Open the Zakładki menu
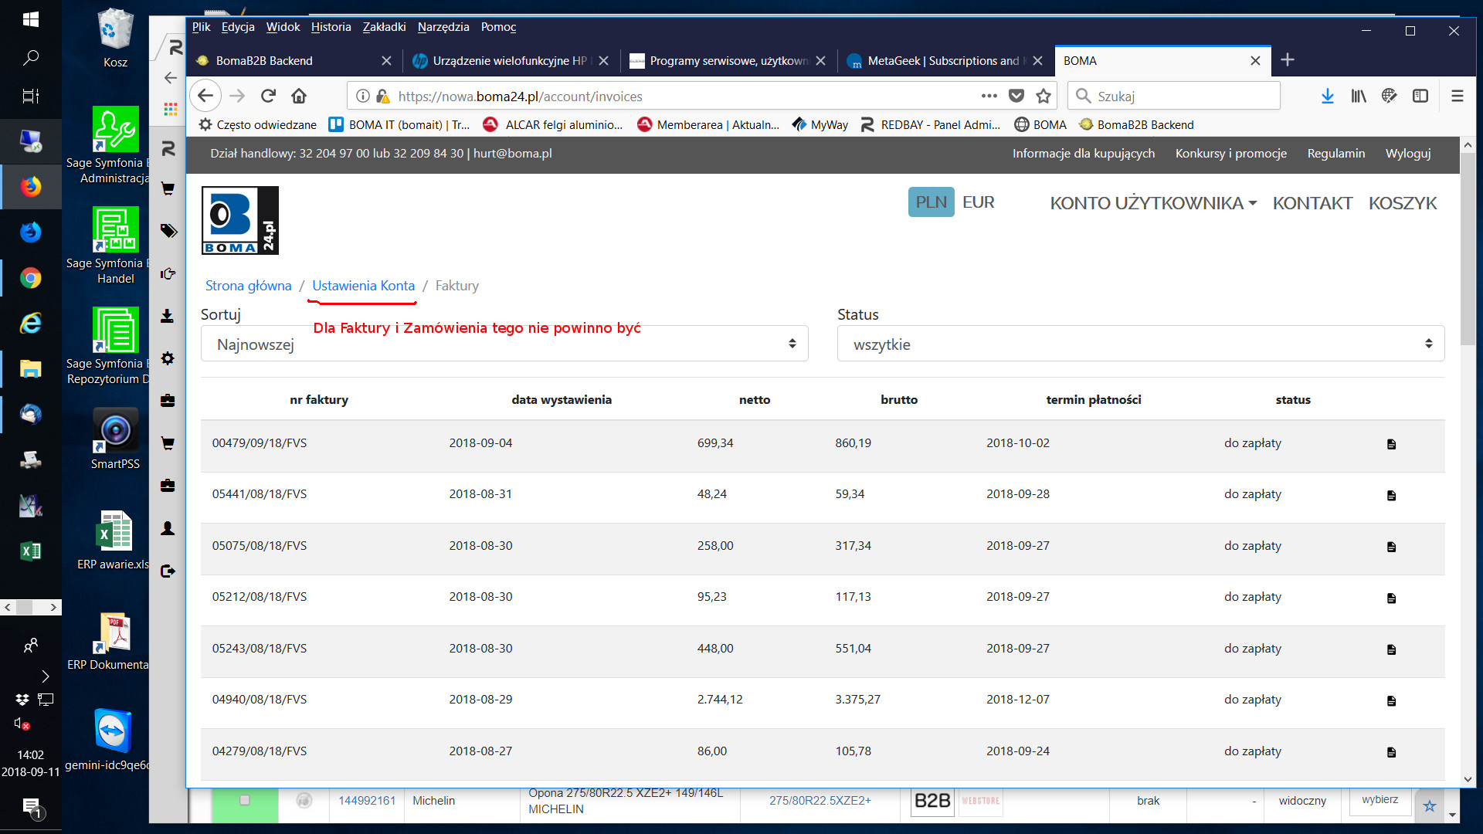 [x=384, y=27]
